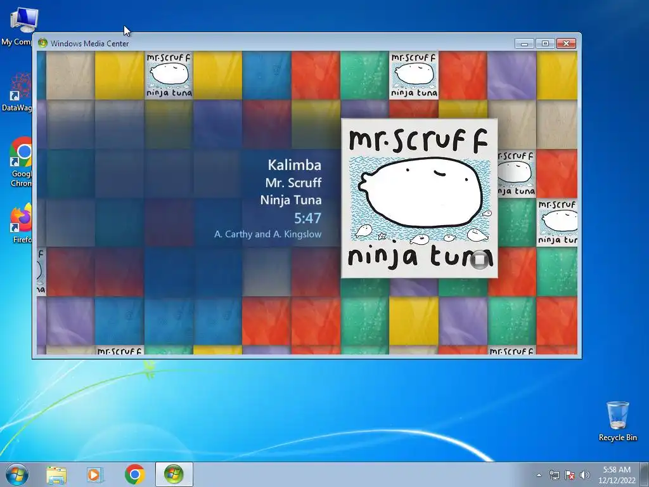Viewport: 649px width, 487px height.
Task: Close the Windows Media Center window
Action: click(566, 44)
